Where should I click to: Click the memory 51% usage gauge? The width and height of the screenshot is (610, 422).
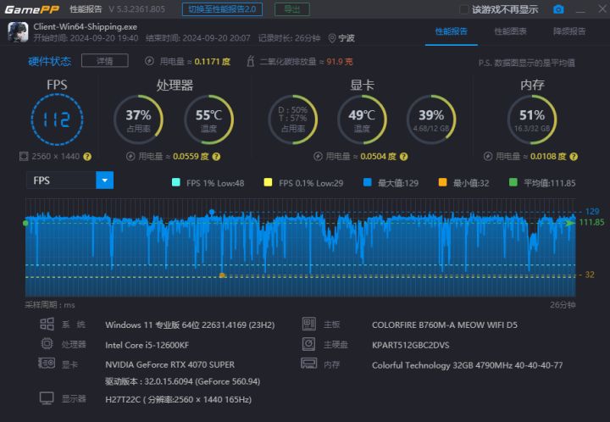point(532,119)
